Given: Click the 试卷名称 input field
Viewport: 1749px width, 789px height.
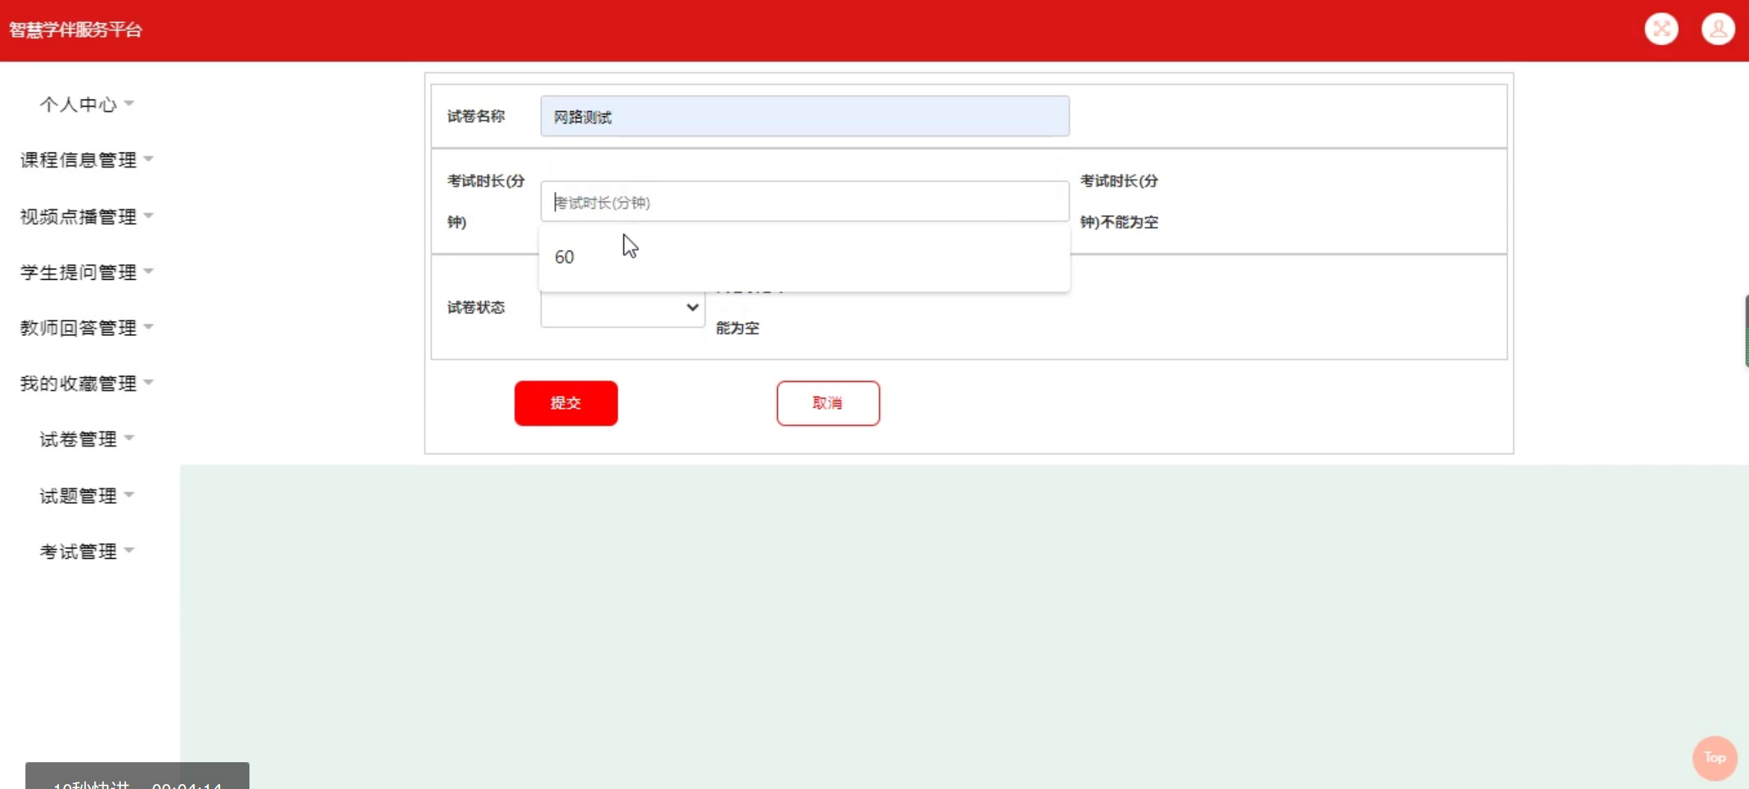Looking at the screenshot, I should pos(804,116).
